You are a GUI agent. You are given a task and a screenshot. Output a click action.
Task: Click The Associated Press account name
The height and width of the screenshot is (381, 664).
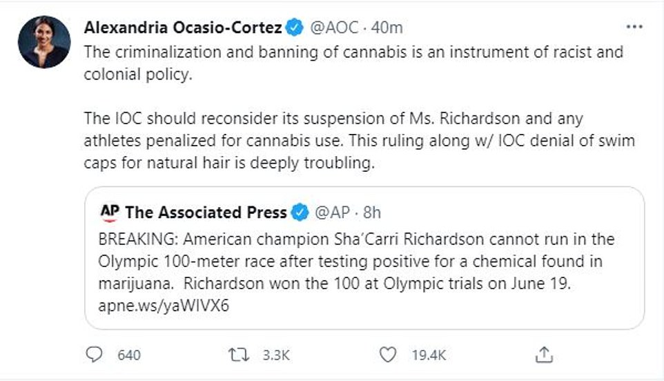coord(206,212)
